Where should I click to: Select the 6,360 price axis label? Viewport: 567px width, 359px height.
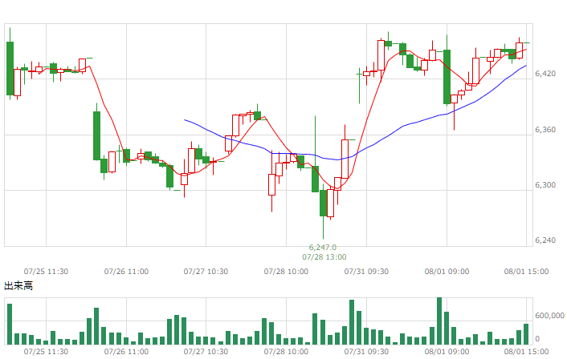[x=545, y=130]
